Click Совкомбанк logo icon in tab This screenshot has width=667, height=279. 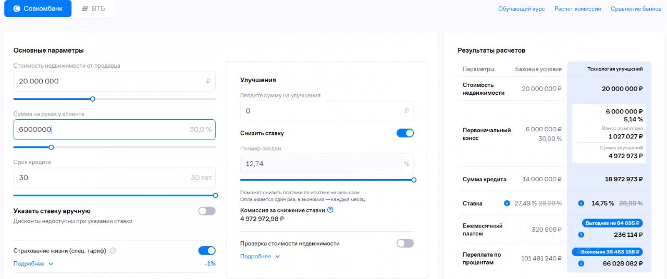(17, 9)
